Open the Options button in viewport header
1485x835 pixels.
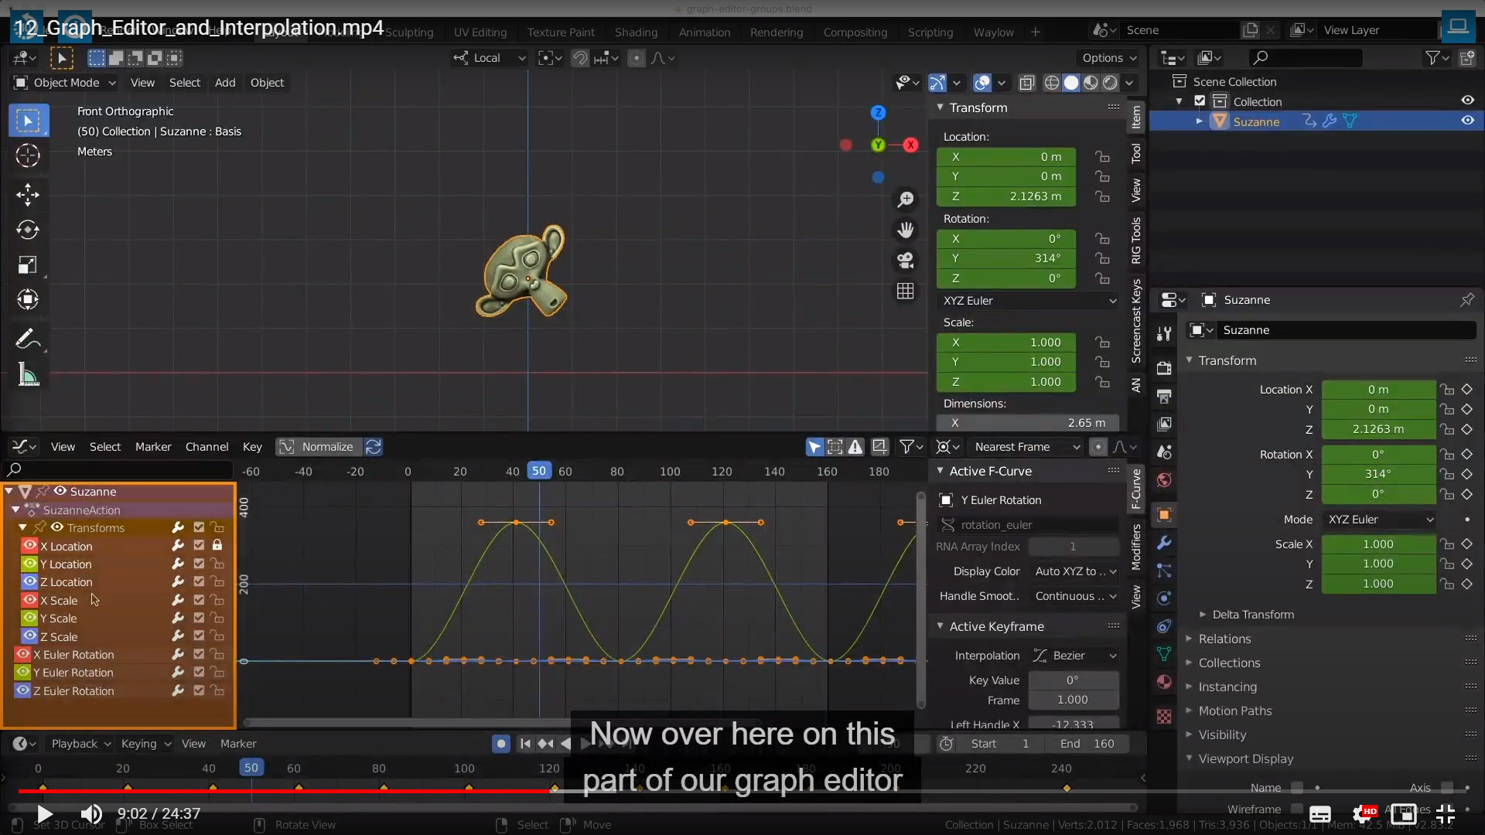[x=1108, y=58]
